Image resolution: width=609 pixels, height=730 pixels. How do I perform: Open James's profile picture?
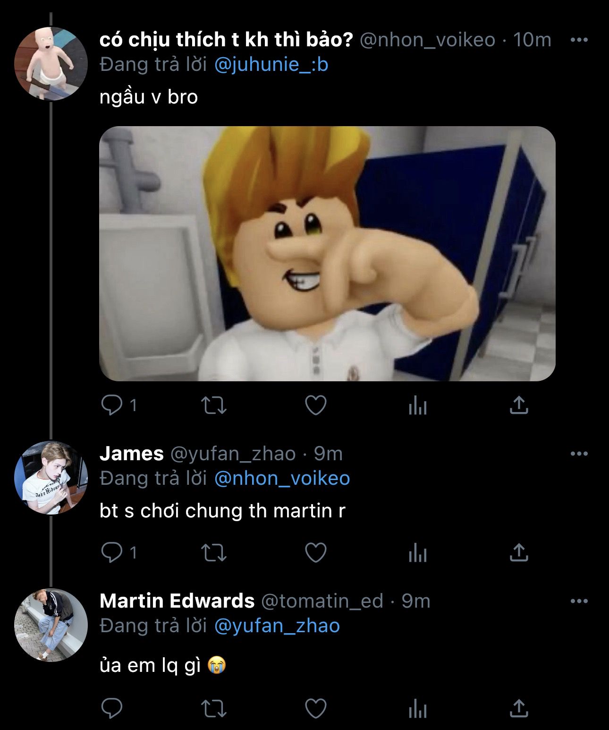click(51, 478)
